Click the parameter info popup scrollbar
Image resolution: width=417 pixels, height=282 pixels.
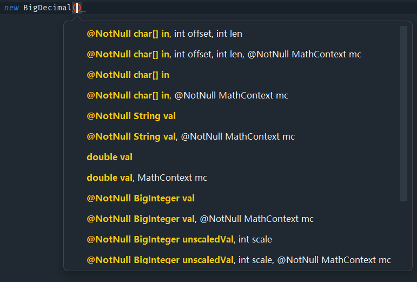[x=403, y=114]
